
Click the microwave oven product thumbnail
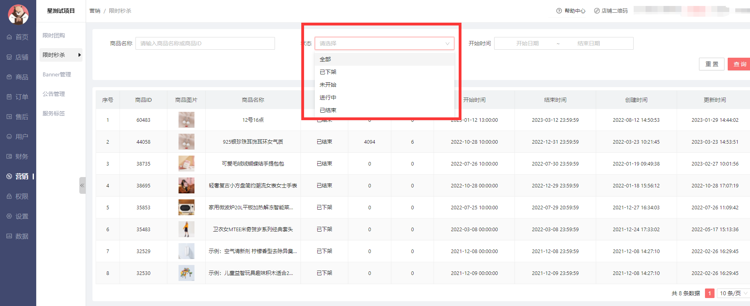click(x=186, y=207)
